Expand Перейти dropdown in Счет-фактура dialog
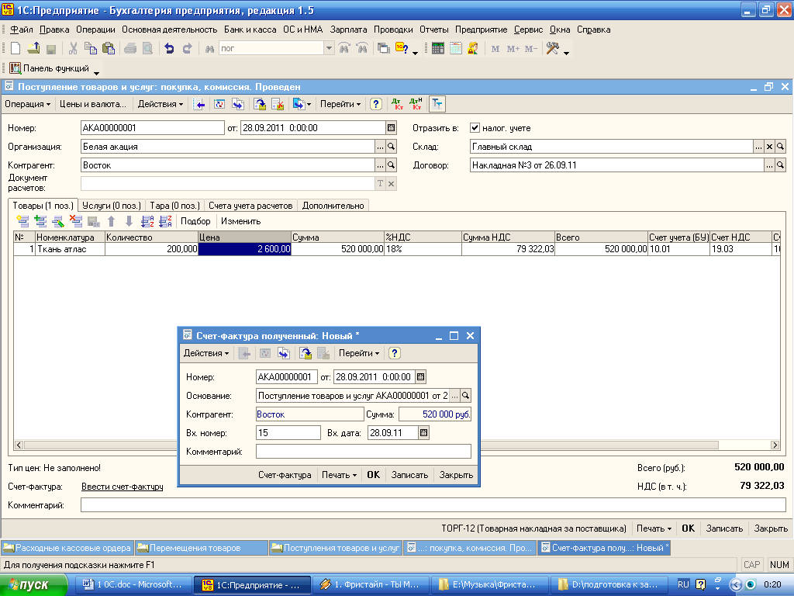Image resolution: width=794 pixels, height=596 pixels. [359, 353]
